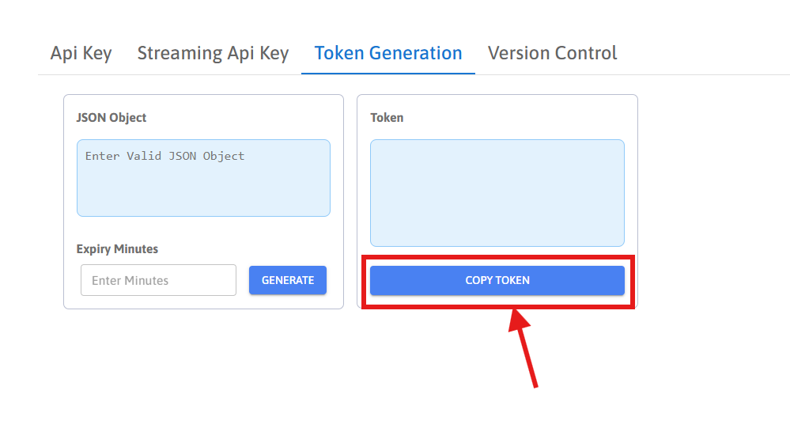Click the Token heading label

click(x=387, y=117)
